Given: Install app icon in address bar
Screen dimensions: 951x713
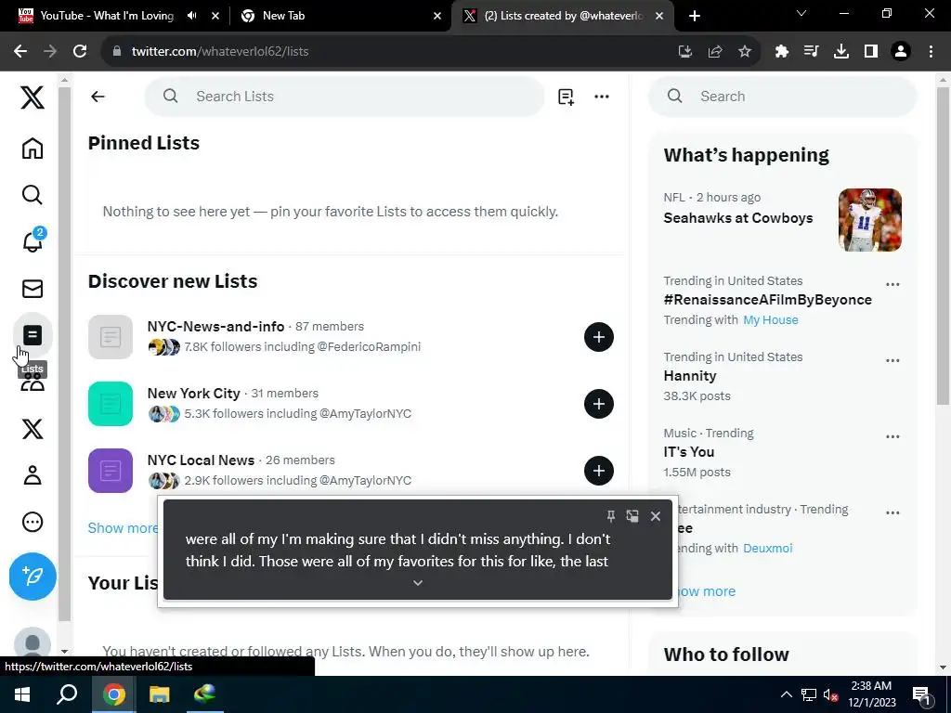Looking at the screenshot, I should tap(685, 52).
